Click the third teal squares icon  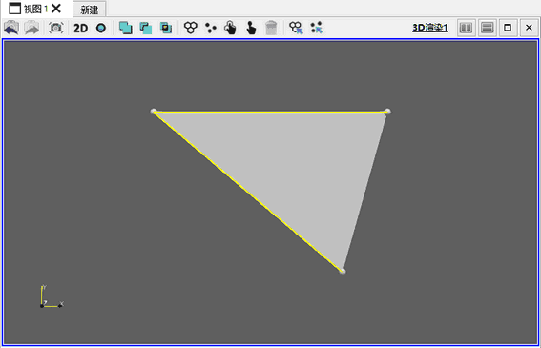tap(166, 28)
